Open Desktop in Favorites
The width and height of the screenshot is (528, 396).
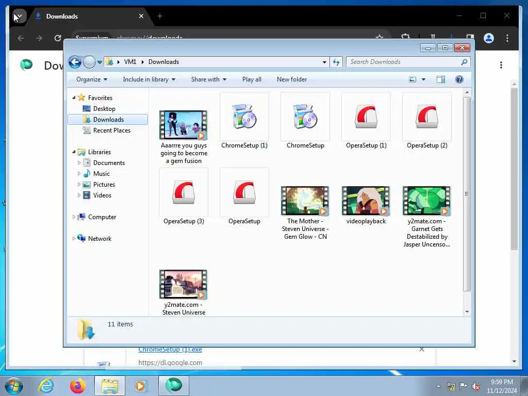104,109
